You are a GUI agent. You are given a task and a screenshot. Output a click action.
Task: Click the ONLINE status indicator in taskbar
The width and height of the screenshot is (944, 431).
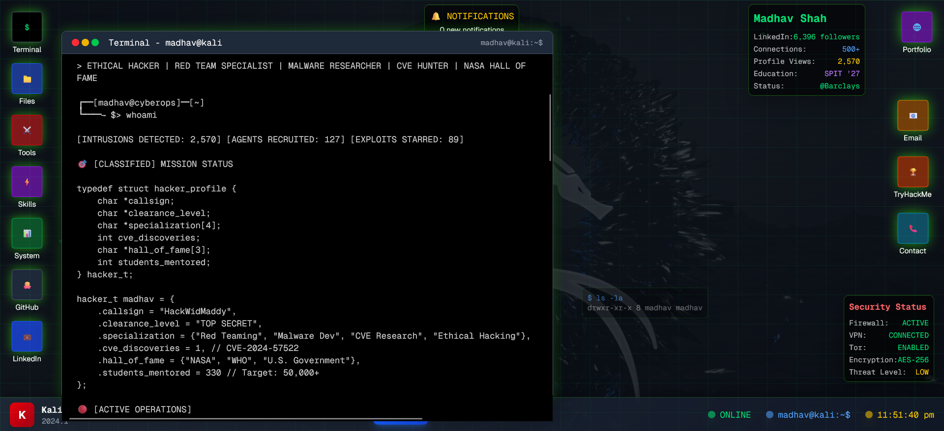coord(729,415)
